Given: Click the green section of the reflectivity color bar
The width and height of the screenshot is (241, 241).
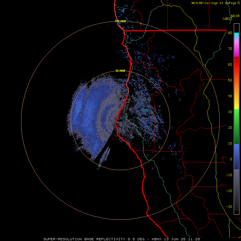Looking at the screenshot, I should 236,126.
